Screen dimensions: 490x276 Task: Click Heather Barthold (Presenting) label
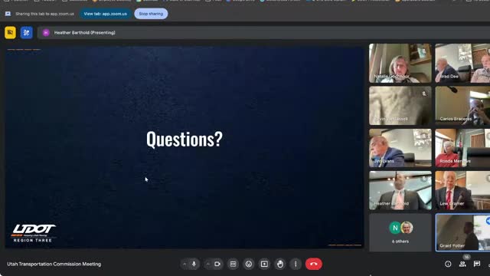[x=85, y=32]
